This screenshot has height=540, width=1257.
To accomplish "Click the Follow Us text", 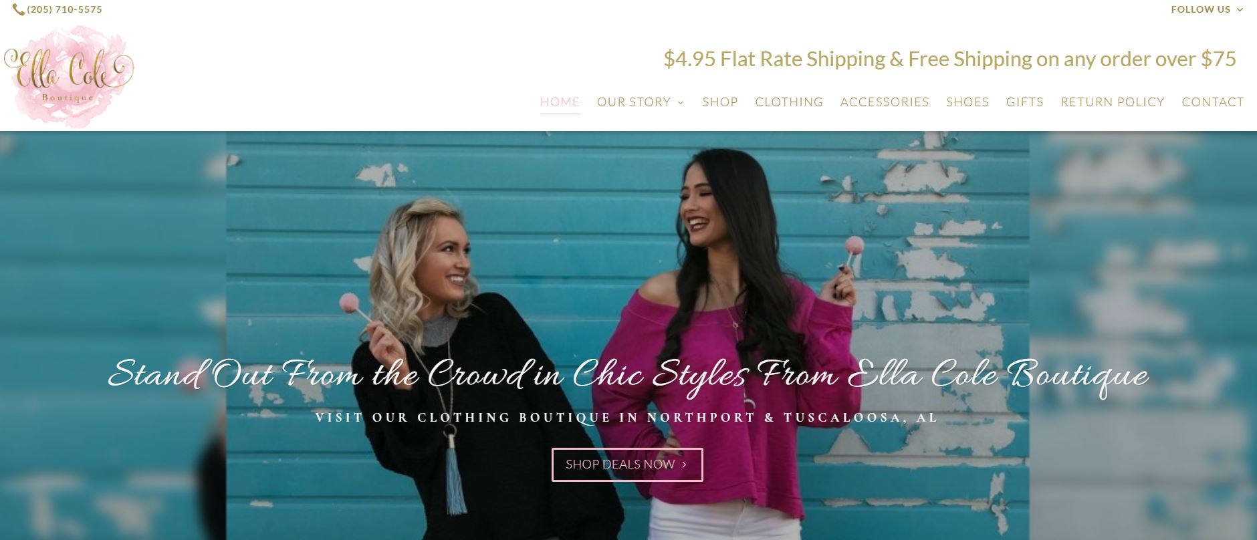I will pos(1200,9).
